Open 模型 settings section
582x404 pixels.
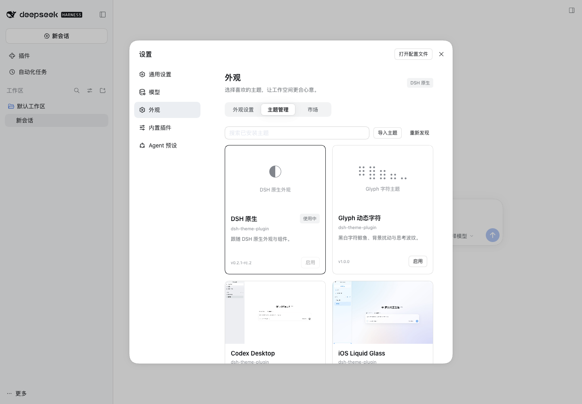point(167,92)
